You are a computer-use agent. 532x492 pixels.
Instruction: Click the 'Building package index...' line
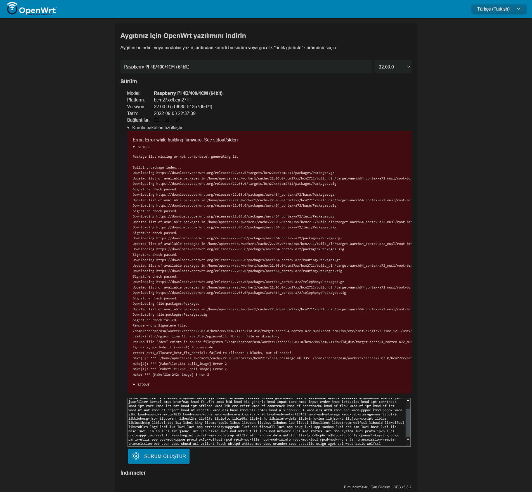point(157,167)
